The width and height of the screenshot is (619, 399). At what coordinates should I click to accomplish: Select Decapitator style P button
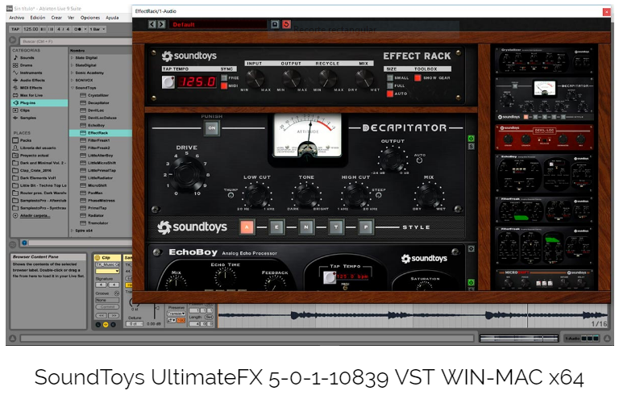(366, 227)
